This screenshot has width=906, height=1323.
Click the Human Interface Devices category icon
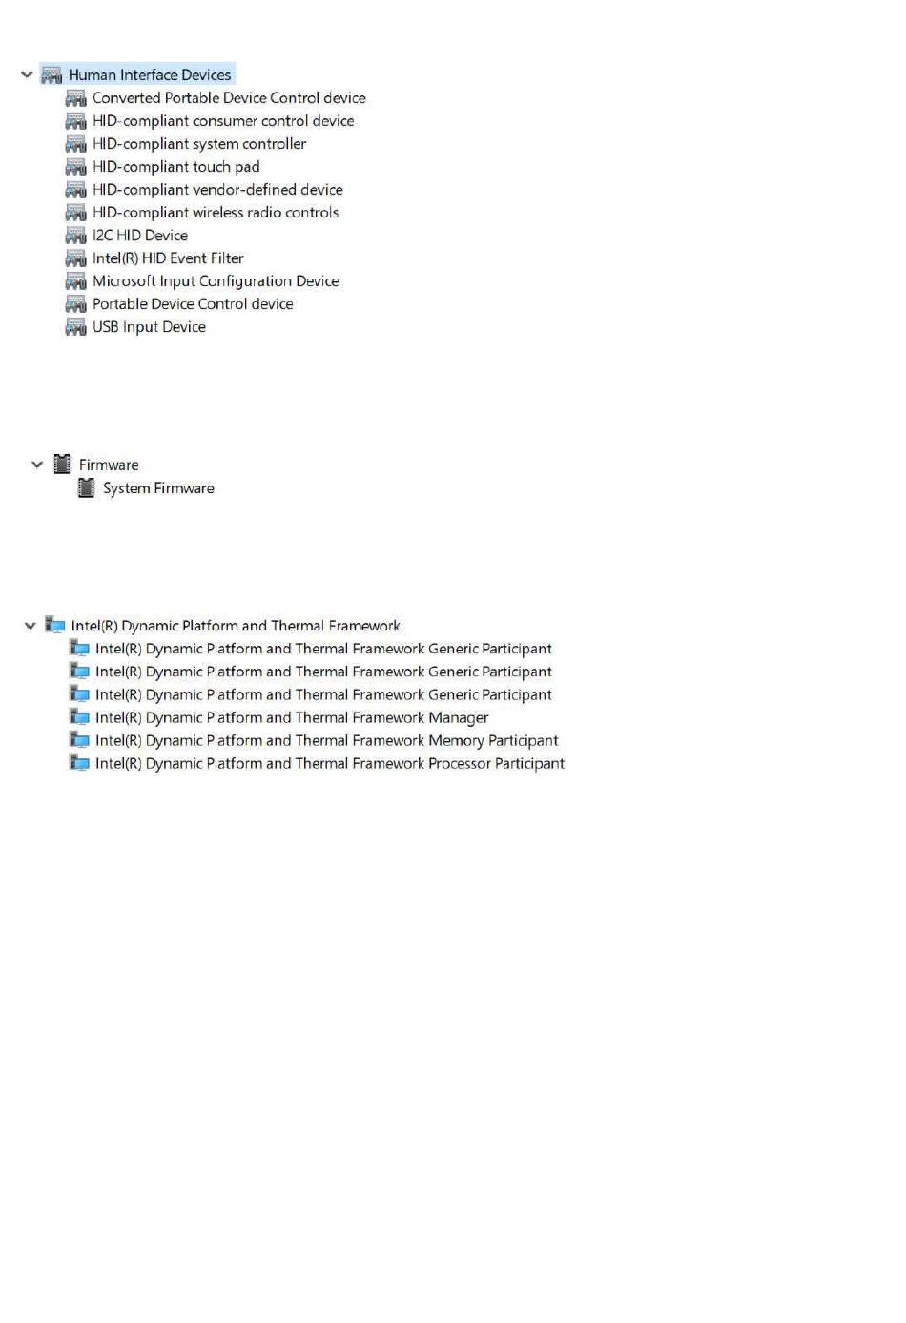coord(51,75)
